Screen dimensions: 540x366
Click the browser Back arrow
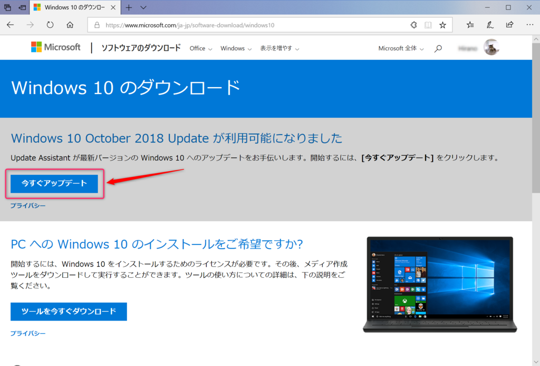tap(11, 25)
